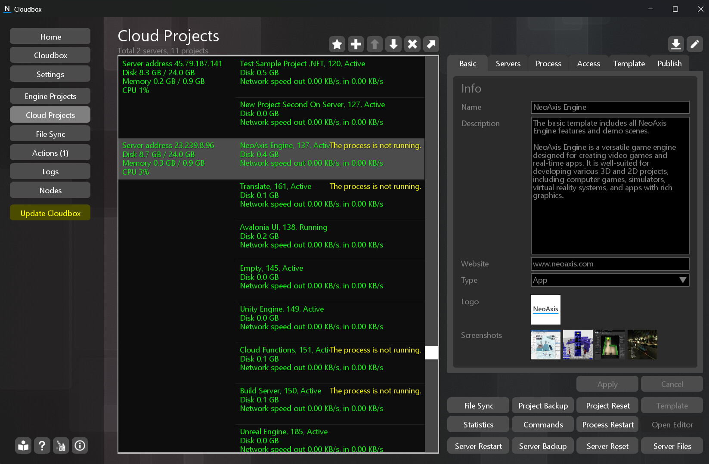Click the NeoAxis logo thumbnail
Image resolution: width=709 pixels, height=464 pixels.
tap(545, 309)
